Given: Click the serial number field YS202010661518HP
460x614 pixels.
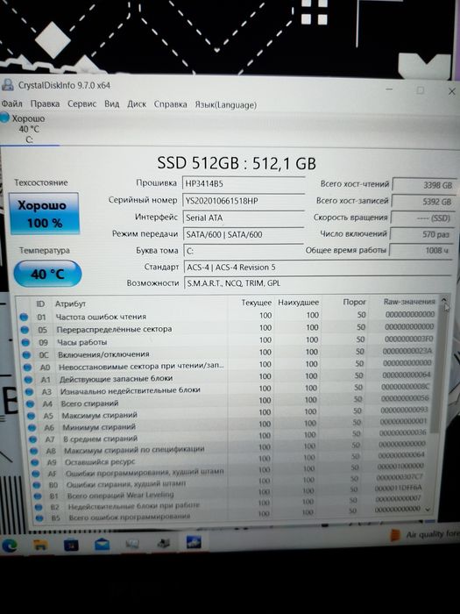Looking at the screenshot, I should [x=244, y=201].
